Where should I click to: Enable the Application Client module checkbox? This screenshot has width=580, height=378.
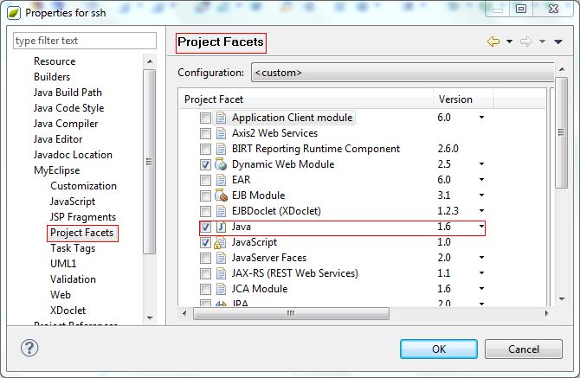pyautogui.click(x=205, y=118)
